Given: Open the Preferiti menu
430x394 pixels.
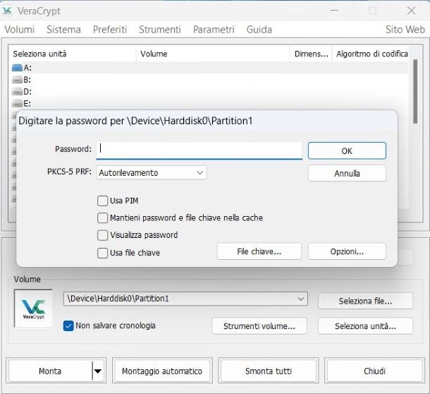Looking at the screenshot, I should tap(110, 30).
